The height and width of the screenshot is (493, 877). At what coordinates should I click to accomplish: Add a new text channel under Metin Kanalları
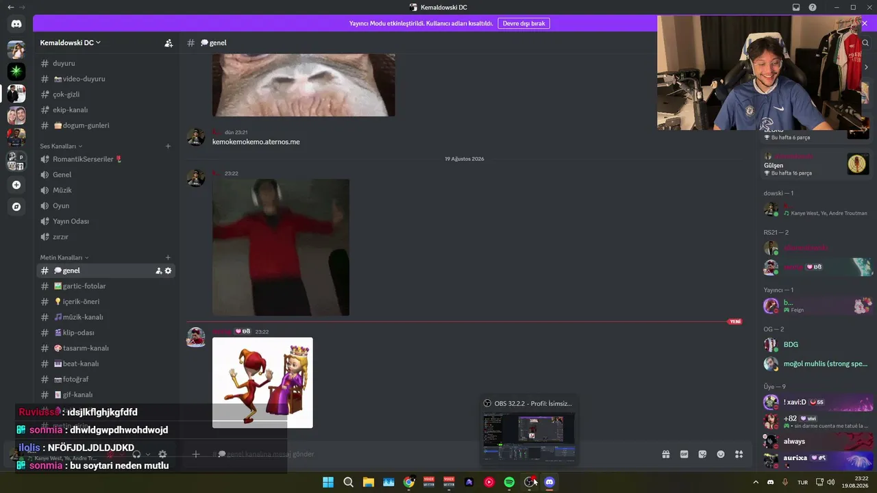[168, 257]
